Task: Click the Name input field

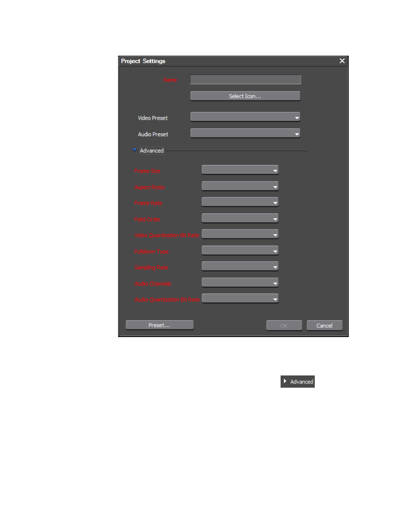Action: point(245,80)
